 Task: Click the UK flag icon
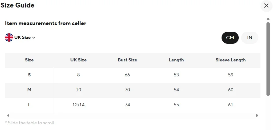pos(9,37)
